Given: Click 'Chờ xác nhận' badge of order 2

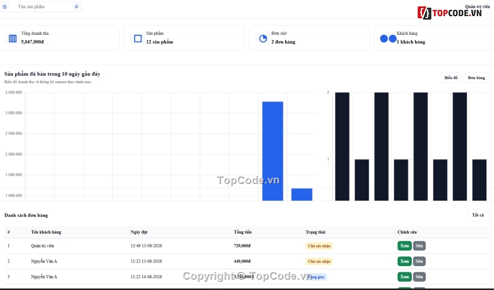Looking at the screenshot, I should click(319, 261).
